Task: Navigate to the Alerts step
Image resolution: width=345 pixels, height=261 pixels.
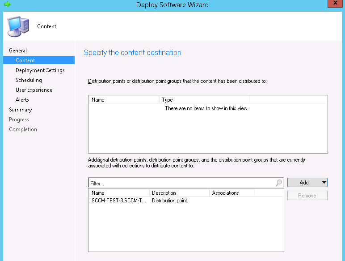Action: (22, 100)
